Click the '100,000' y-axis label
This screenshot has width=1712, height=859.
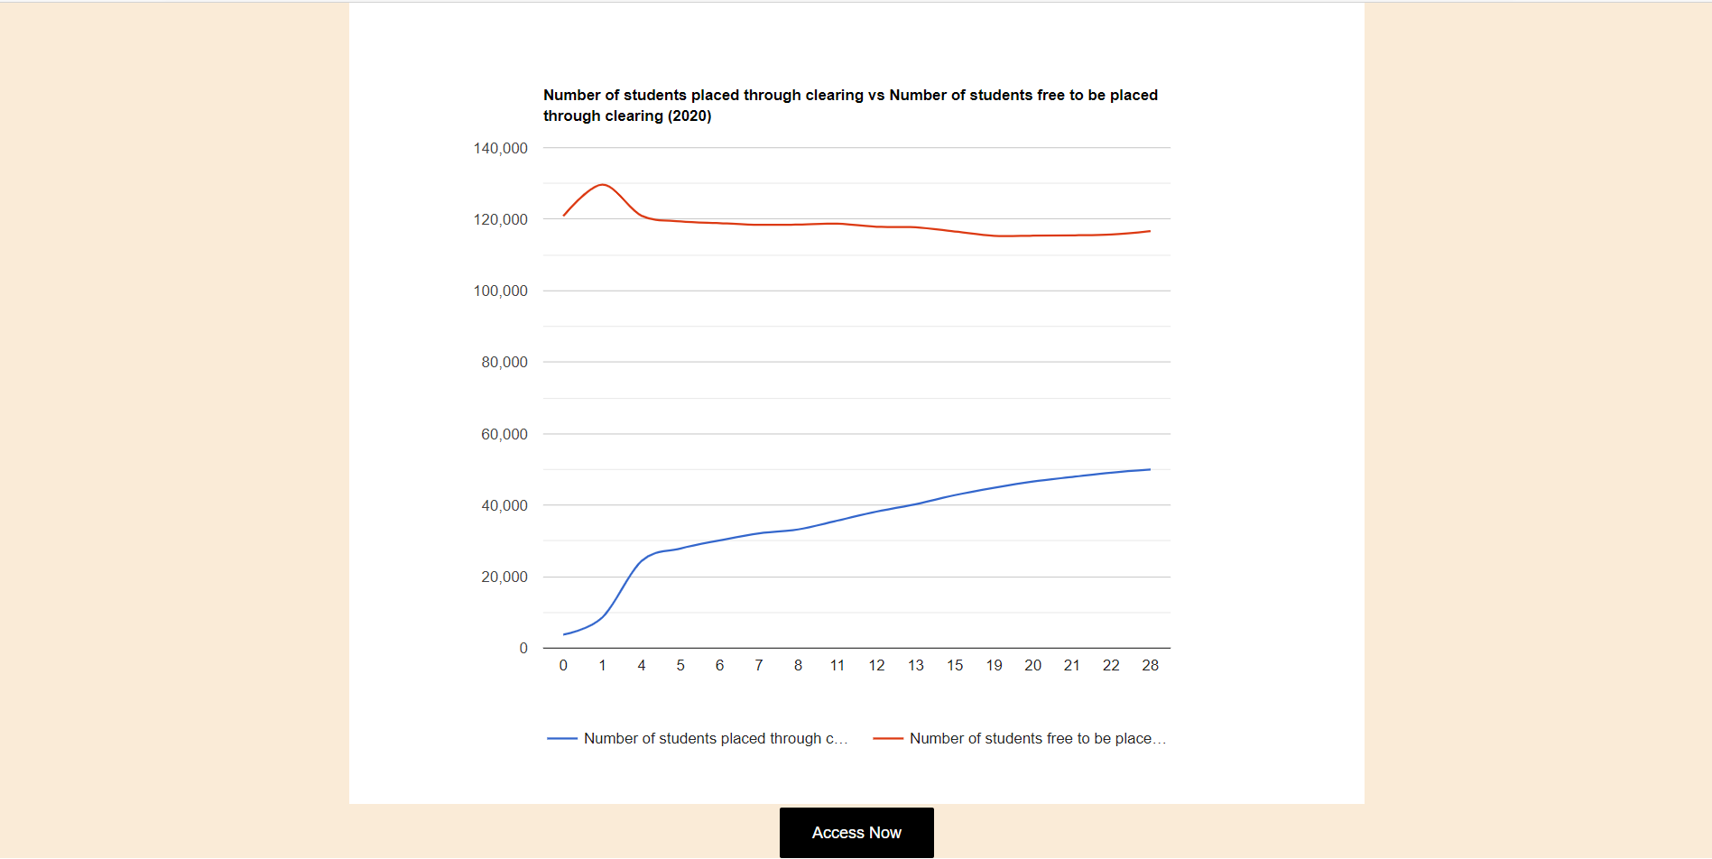click(501, 291)
